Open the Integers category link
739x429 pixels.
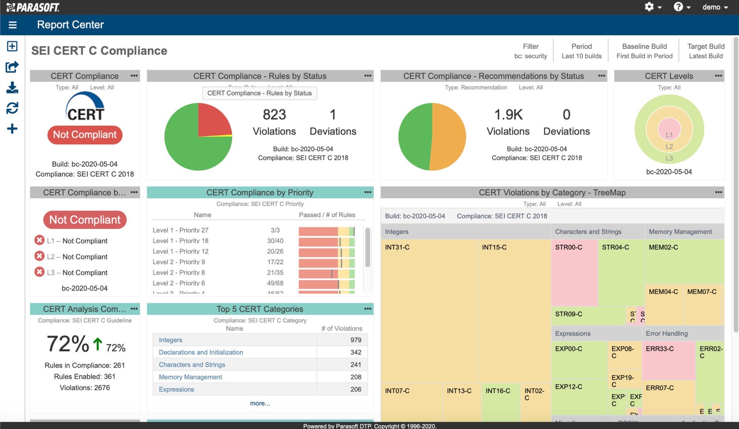(x=170, y=340)
